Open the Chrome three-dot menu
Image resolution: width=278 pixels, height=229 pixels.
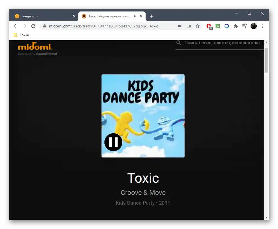pyautogui.click(x=263, y=26)
